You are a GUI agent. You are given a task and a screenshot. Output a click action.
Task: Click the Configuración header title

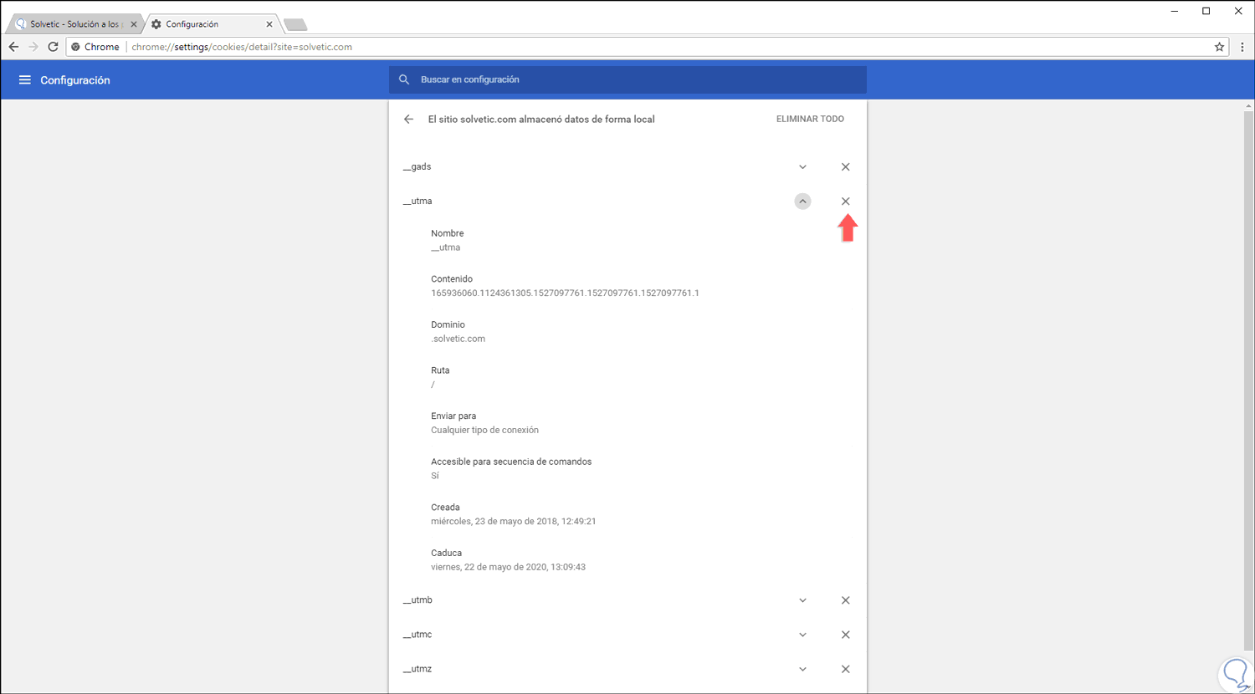75,80
